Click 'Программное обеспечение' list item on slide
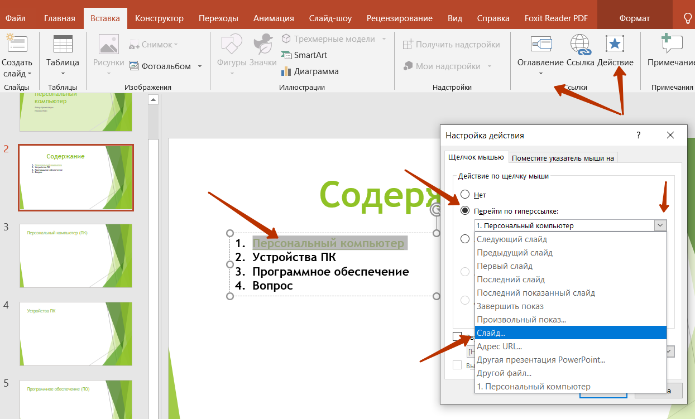695x419 pixels. [x=330, y=272]
